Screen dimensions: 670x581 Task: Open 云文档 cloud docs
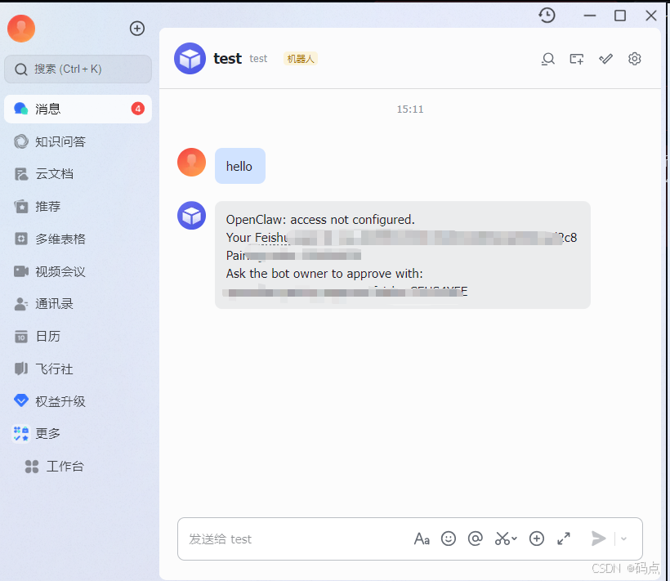point(78,174)
